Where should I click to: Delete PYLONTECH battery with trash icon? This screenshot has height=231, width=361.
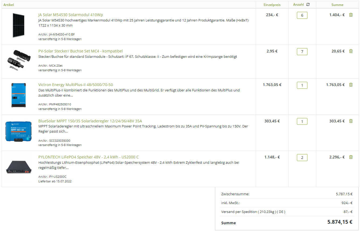pyautogui.click(x=351, y=157)
